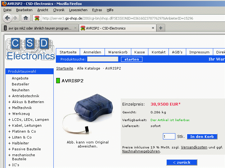This screenshot has width=225, height=168.
Task: Click the quantity field next to Stk.
Action: 169,136
